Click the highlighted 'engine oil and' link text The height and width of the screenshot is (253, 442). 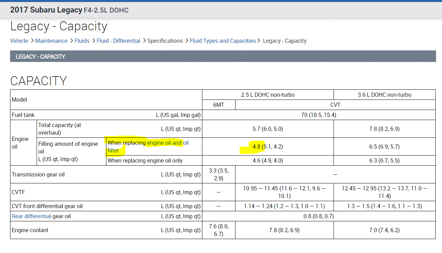click(164, 143)
